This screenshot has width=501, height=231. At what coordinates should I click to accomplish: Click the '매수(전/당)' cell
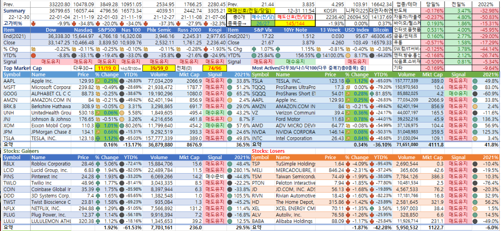click(x=263, y=17)
